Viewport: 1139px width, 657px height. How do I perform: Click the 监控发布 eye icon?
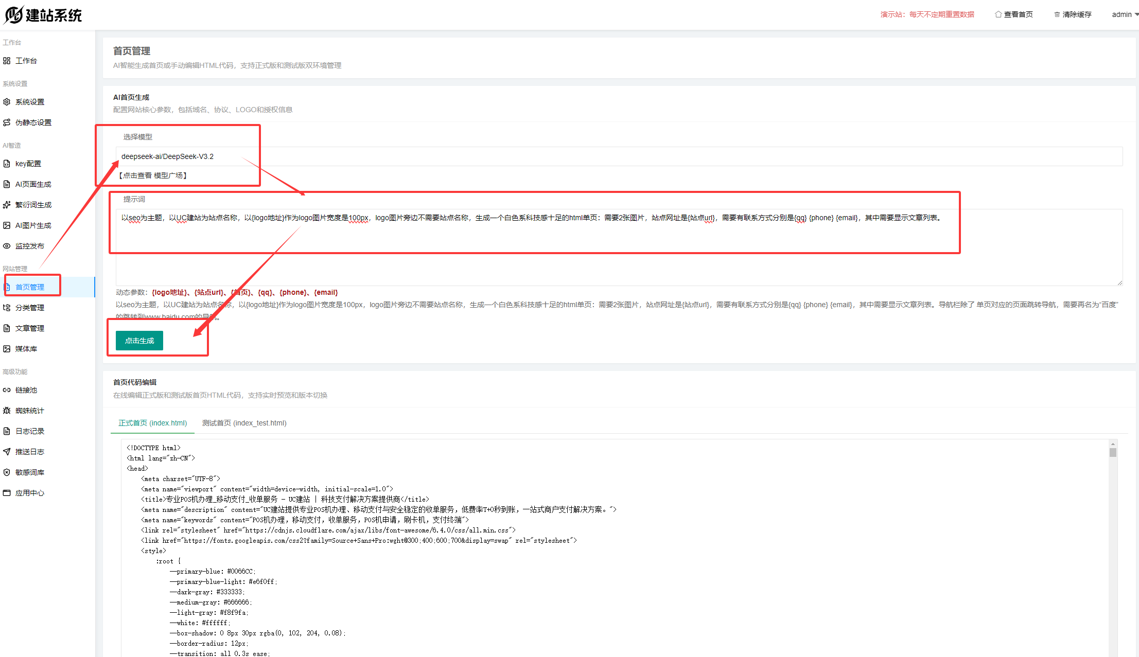pos(7,246)
